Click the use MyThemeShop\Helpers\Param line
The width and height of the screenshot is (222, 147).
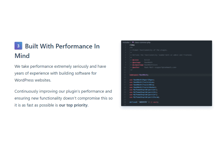tap(144, 97)
